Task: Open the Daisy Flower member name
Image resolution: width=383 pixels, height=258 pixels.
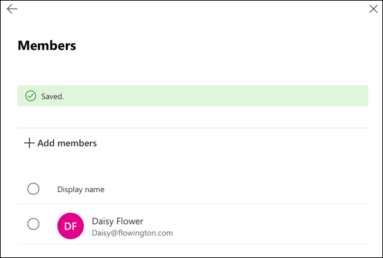Action: 118,221
